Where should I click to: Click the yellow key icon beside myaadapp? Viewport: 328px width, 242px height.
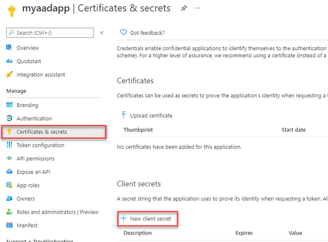12,11
